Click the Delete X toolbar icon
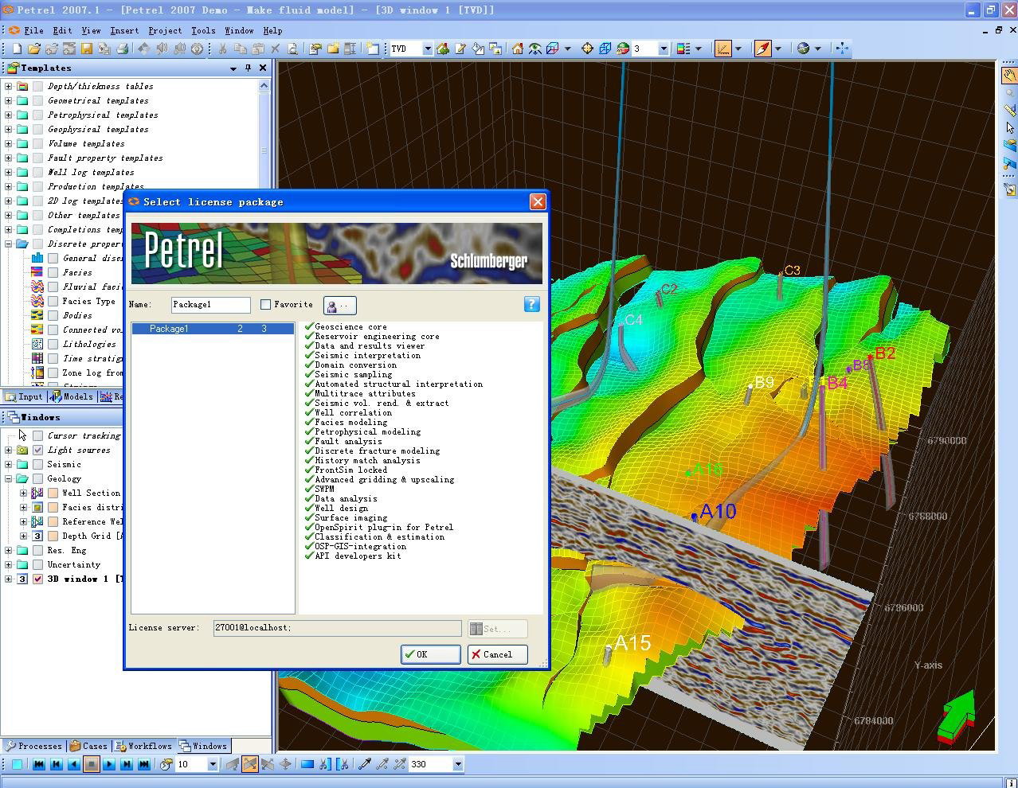 coord(275,49)
